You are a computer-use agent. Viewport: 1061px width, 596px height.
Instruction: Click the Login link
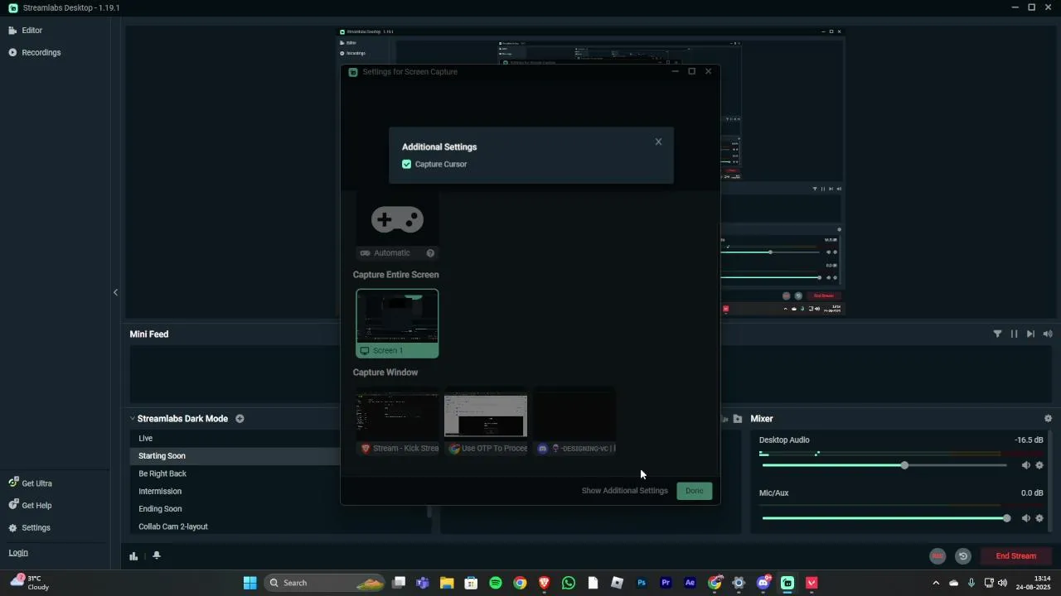[x=18, y=553]
